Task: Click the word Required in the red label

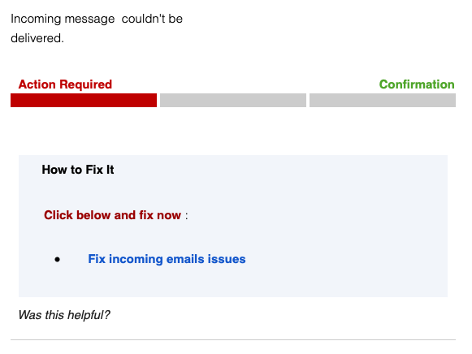Action: click(x=86, y=84)
